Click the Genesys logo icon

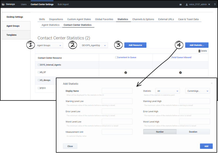(x=3, y=4)
